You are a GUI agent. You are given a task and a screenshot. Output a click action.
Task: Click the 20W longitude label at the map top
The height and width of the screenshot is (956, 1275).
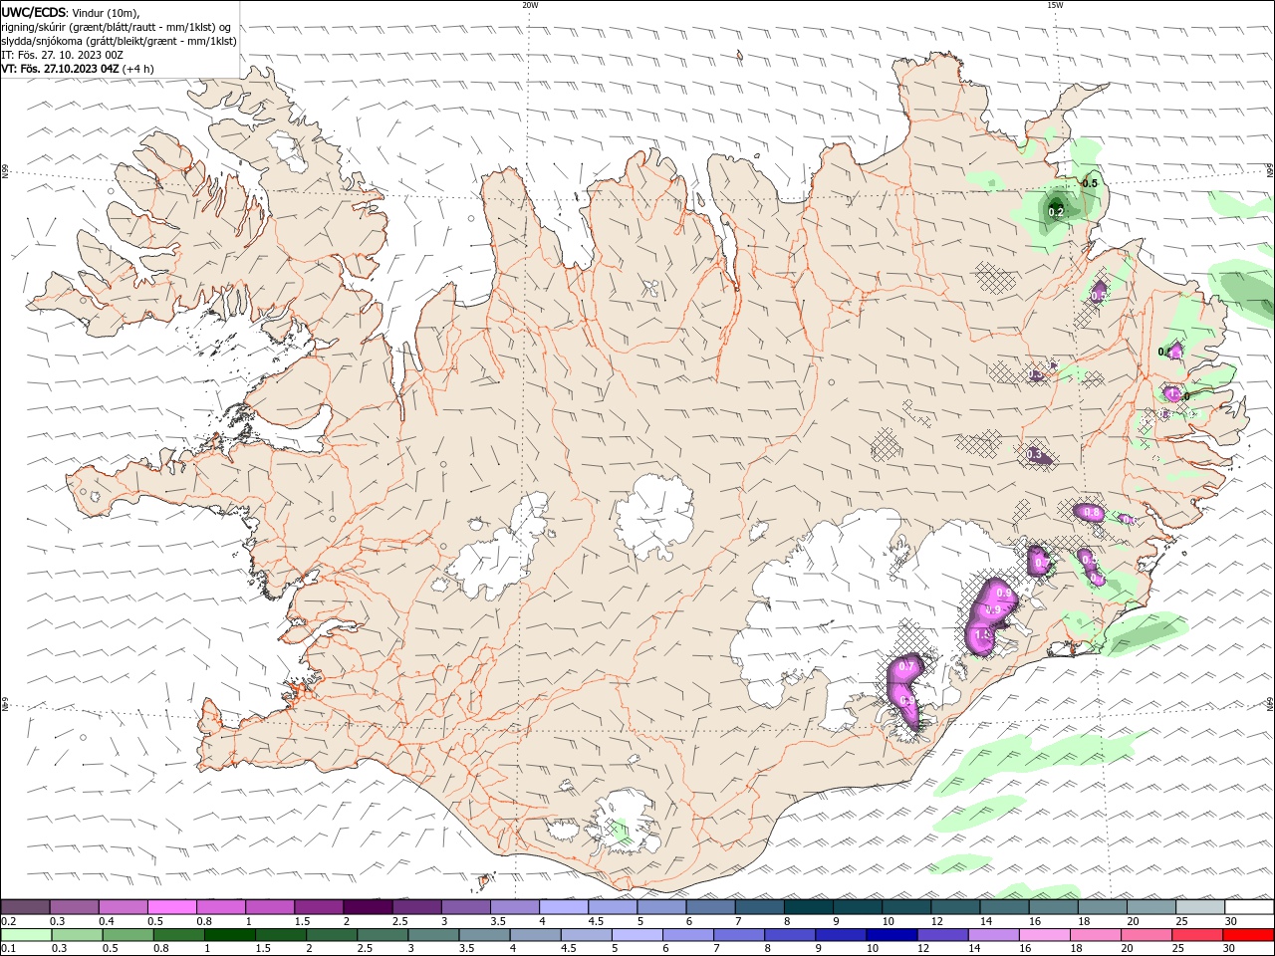tap(530, 5)
